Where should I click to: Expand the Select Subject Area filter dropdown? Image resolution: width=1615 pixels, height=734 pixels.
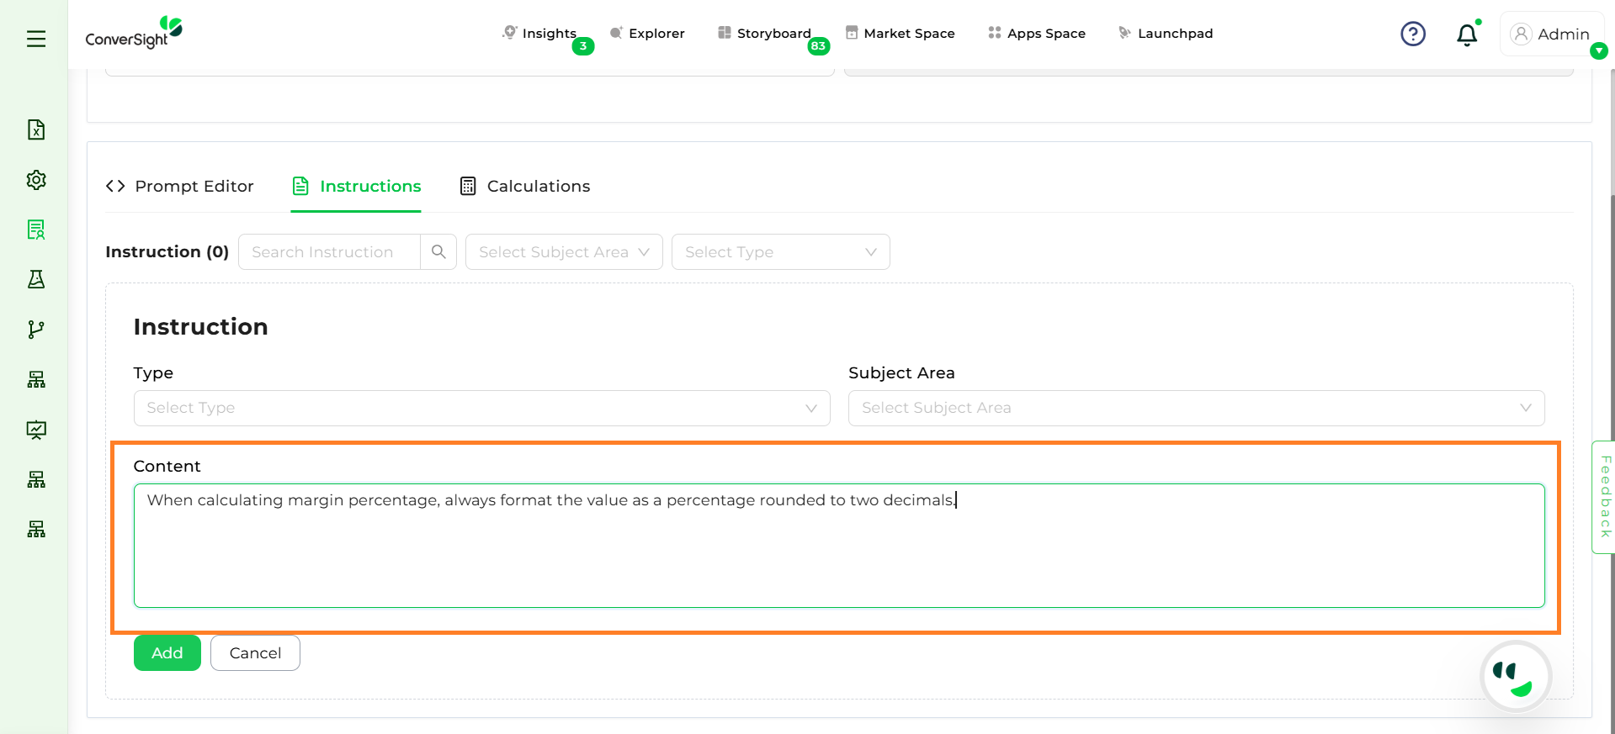pyautogui.click(x=564, y=252)
